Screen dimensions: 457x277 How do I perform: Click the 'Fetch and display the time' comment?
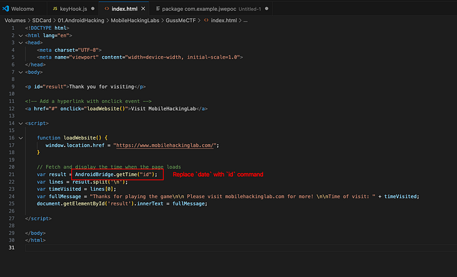coord(109,167)
